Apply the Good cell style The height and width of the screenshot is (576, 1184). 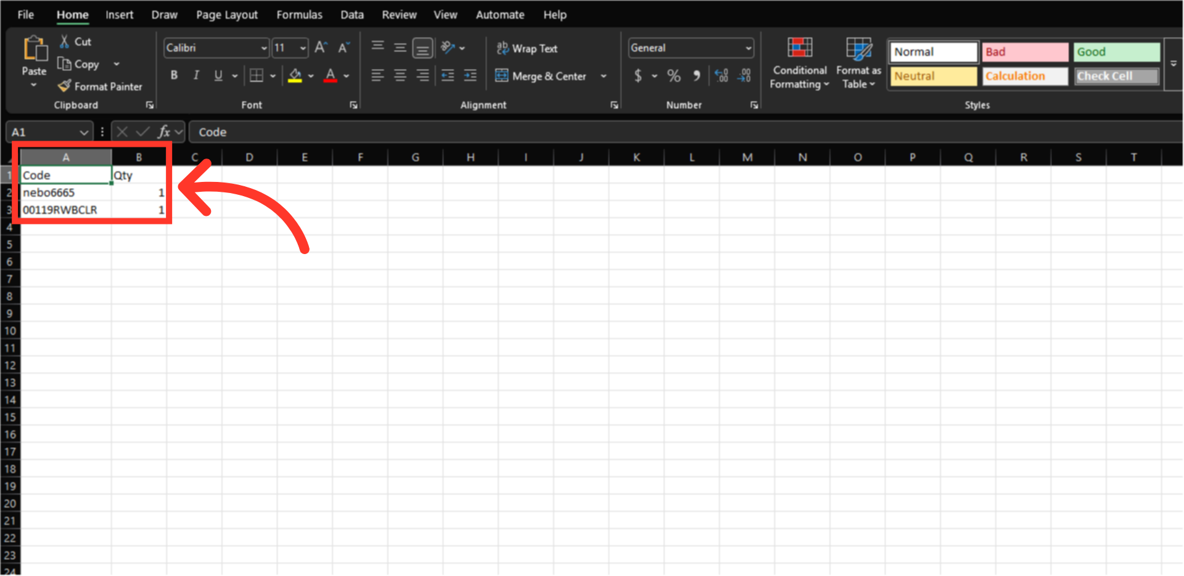(x=1117, y=52)
